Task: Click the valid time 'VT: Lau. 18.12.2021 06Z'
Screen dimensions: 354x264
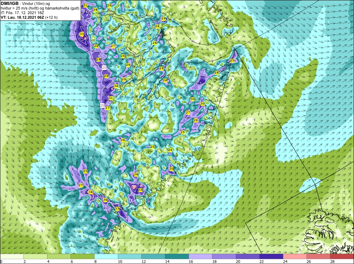Action: pyautogui.click(x=22, y=17)
